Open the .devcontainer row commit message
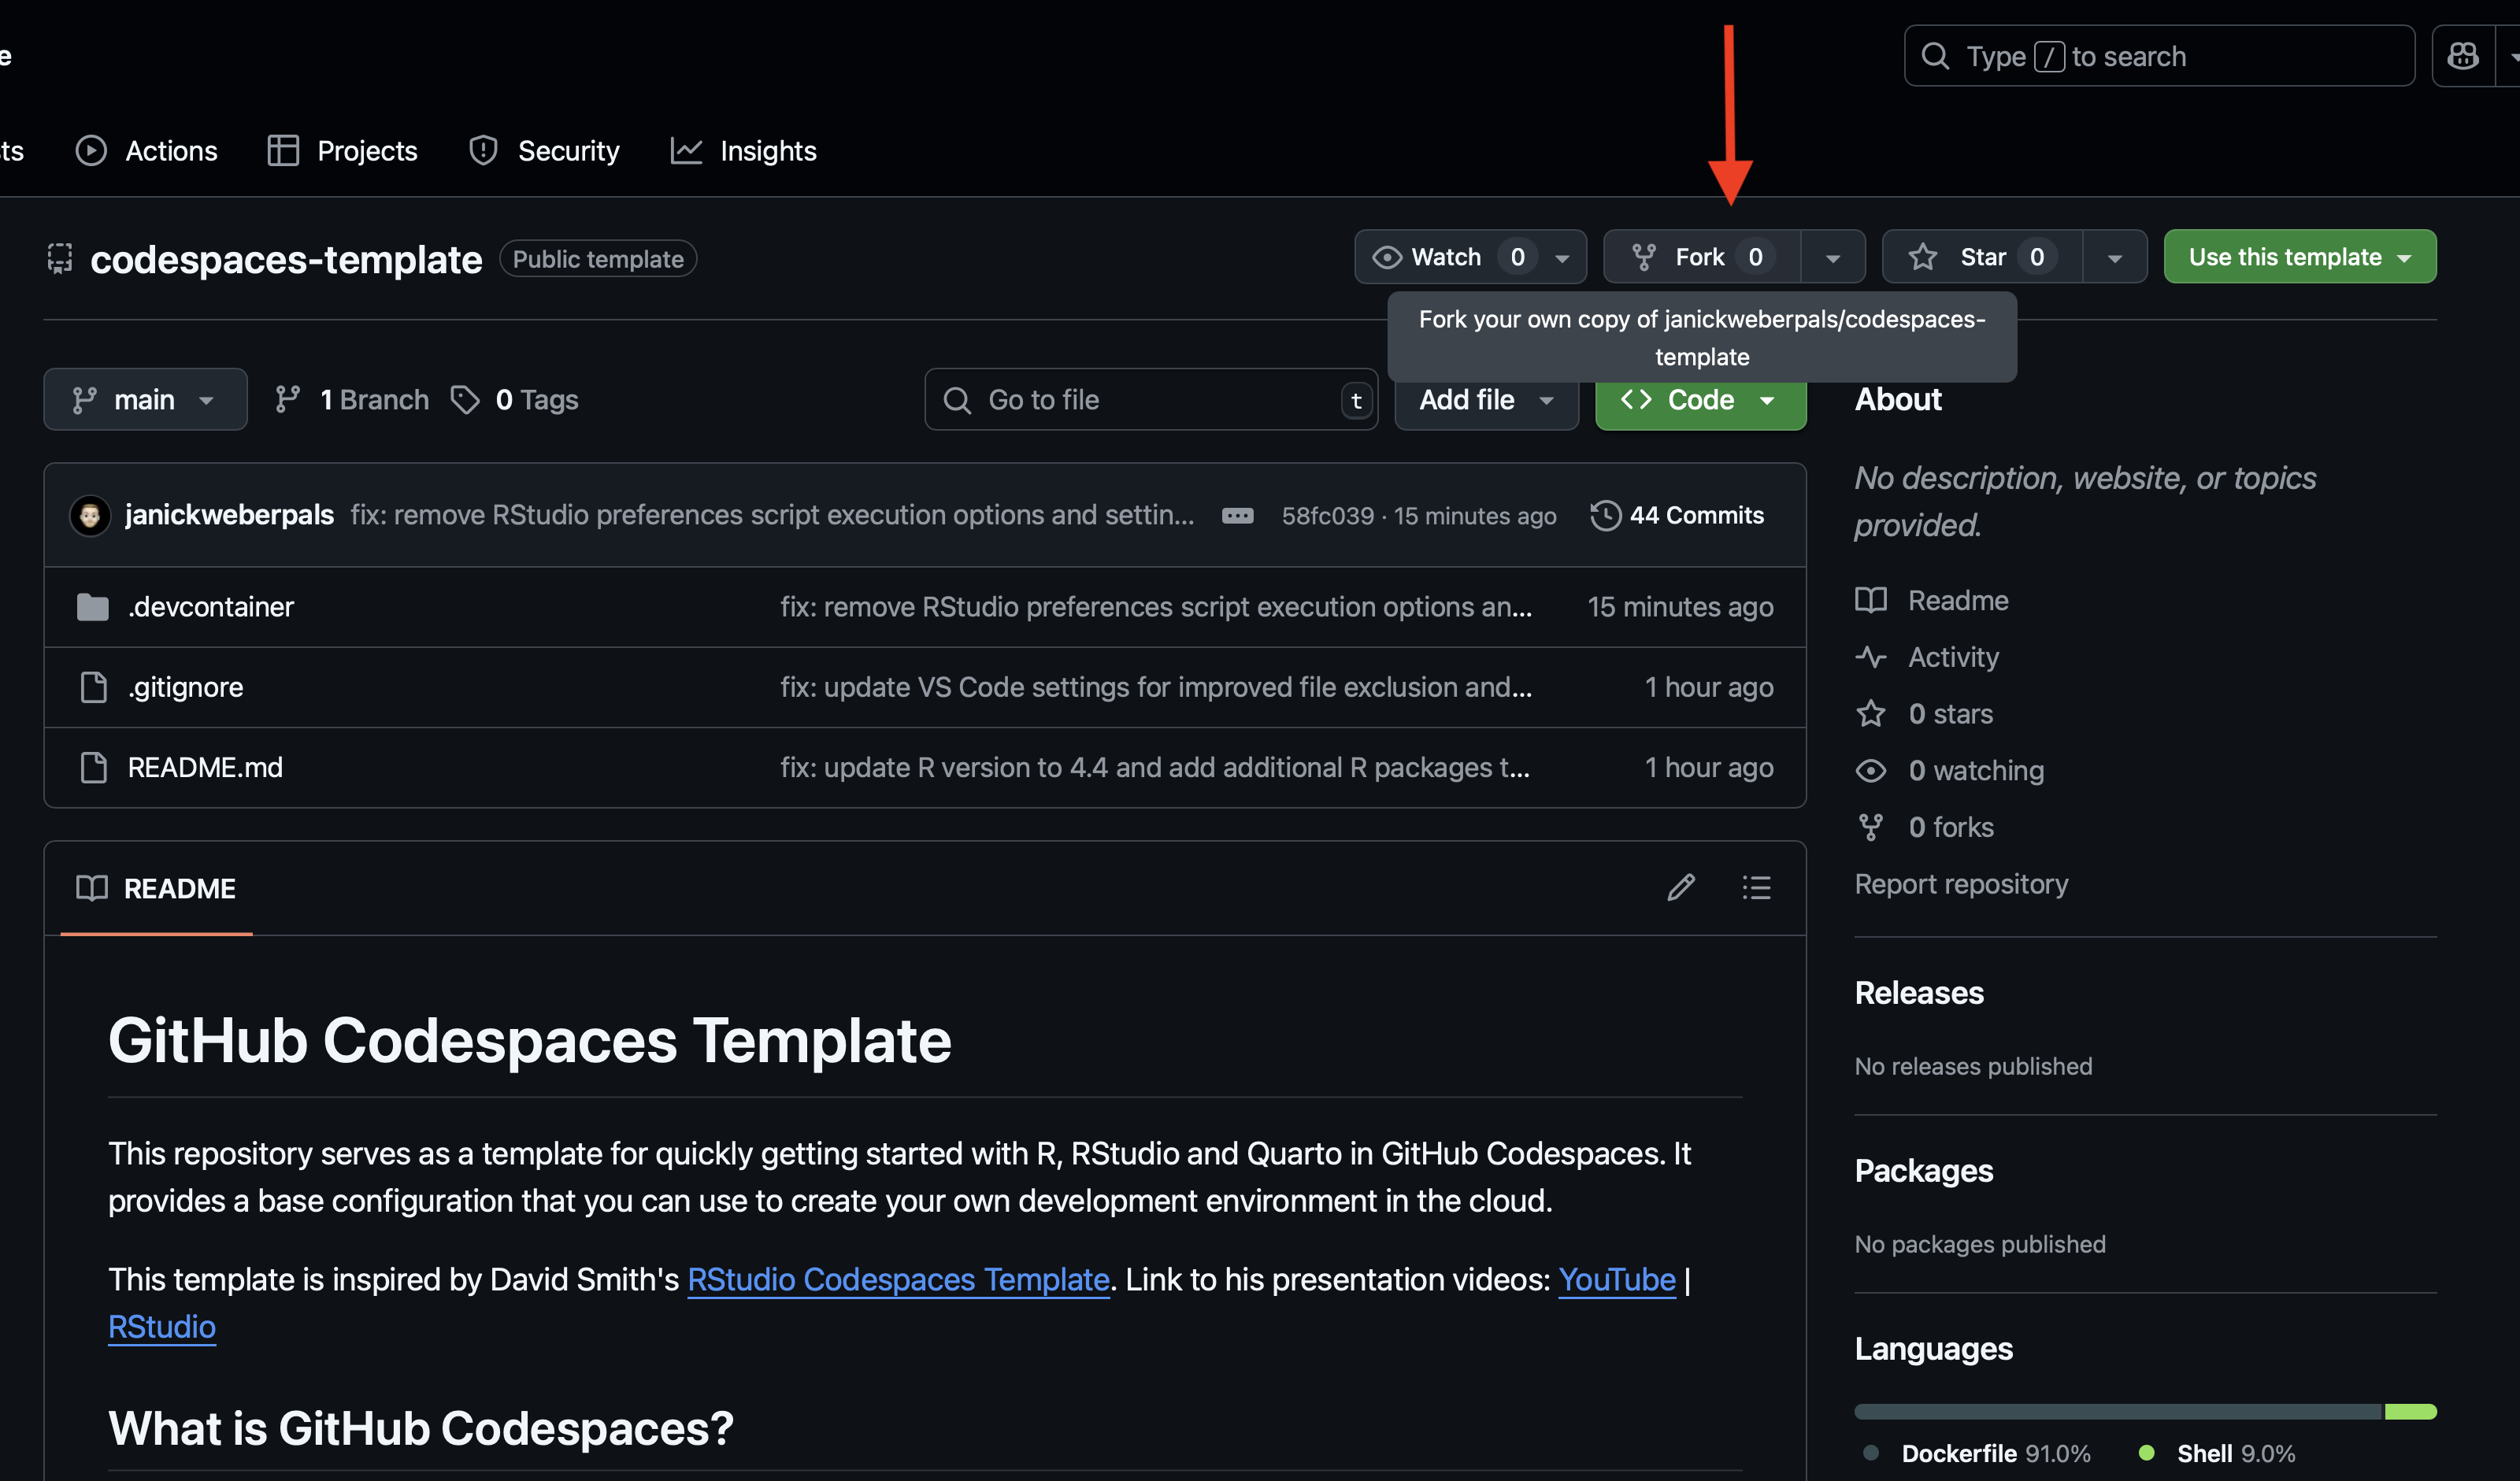 [x=1156, y=607]
